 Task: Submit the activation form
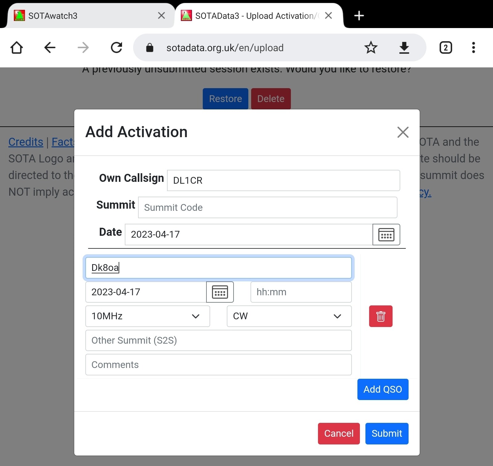(x=387, y=434)
